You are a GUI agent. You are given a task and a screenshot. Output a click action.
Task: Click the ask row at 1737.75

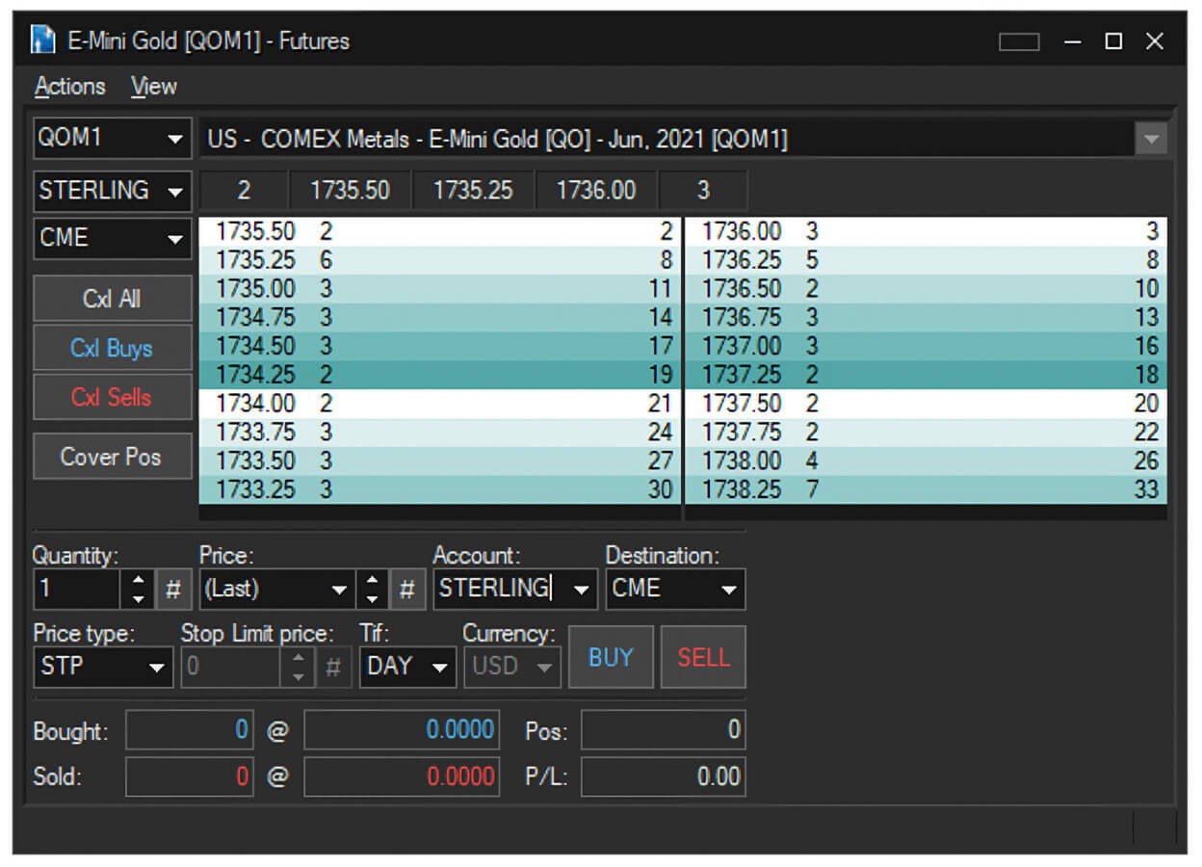click(926, 432)
